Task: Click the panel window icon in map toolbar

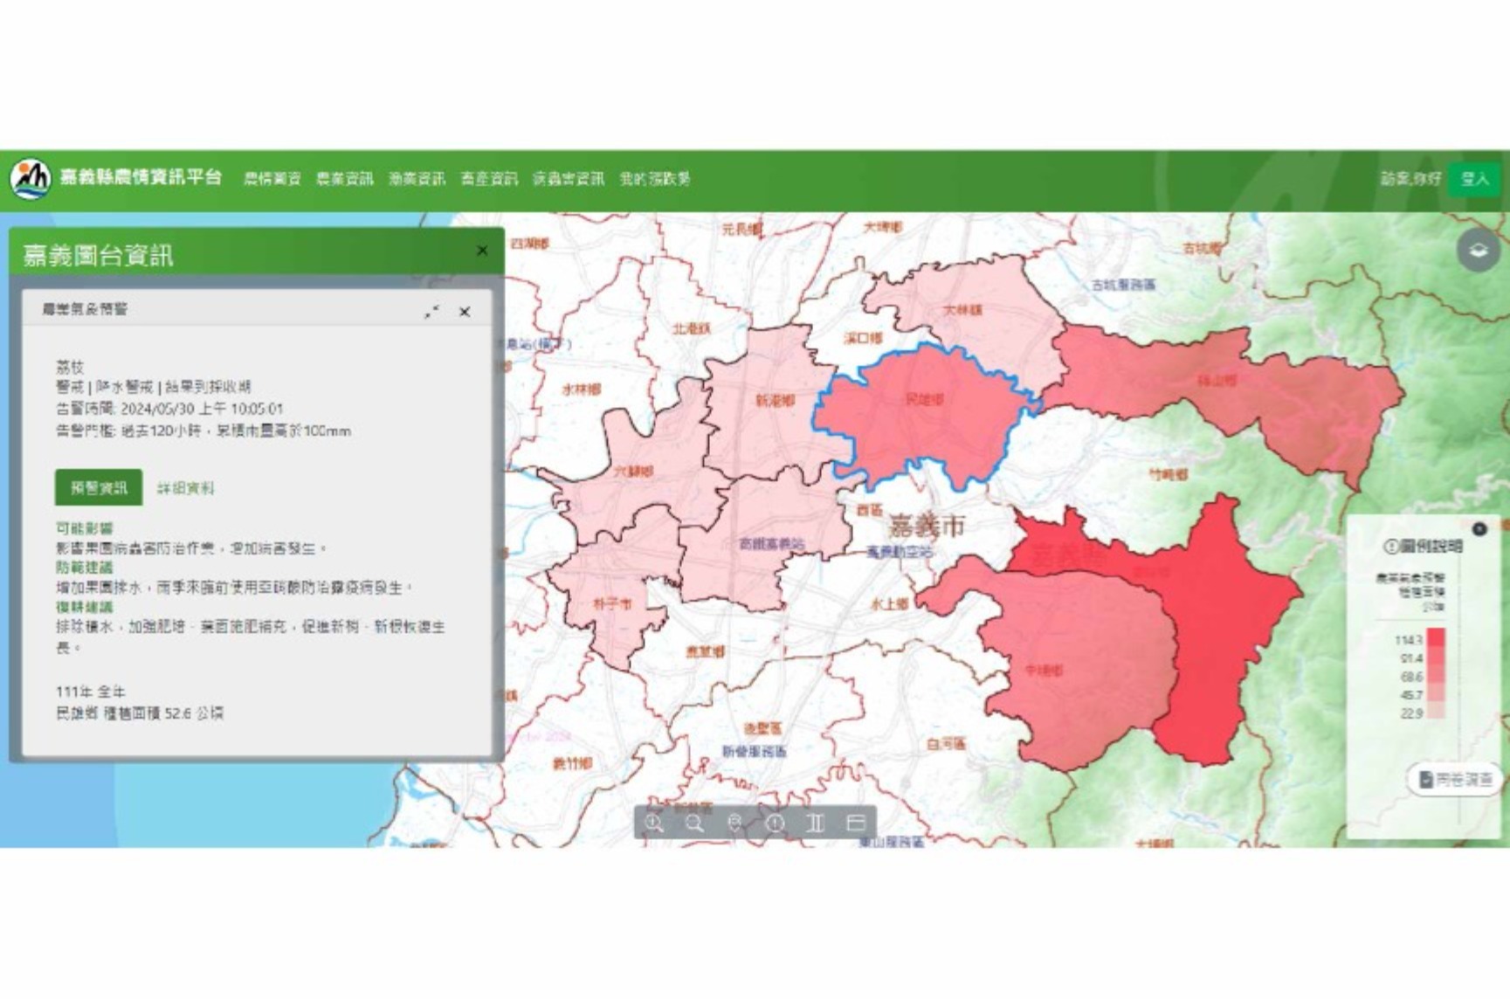Action: click(856, 823)
